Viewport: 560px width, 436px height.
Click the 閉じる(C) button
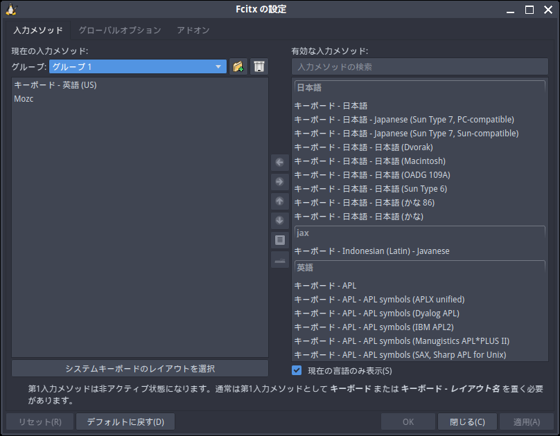pos(467,421)
